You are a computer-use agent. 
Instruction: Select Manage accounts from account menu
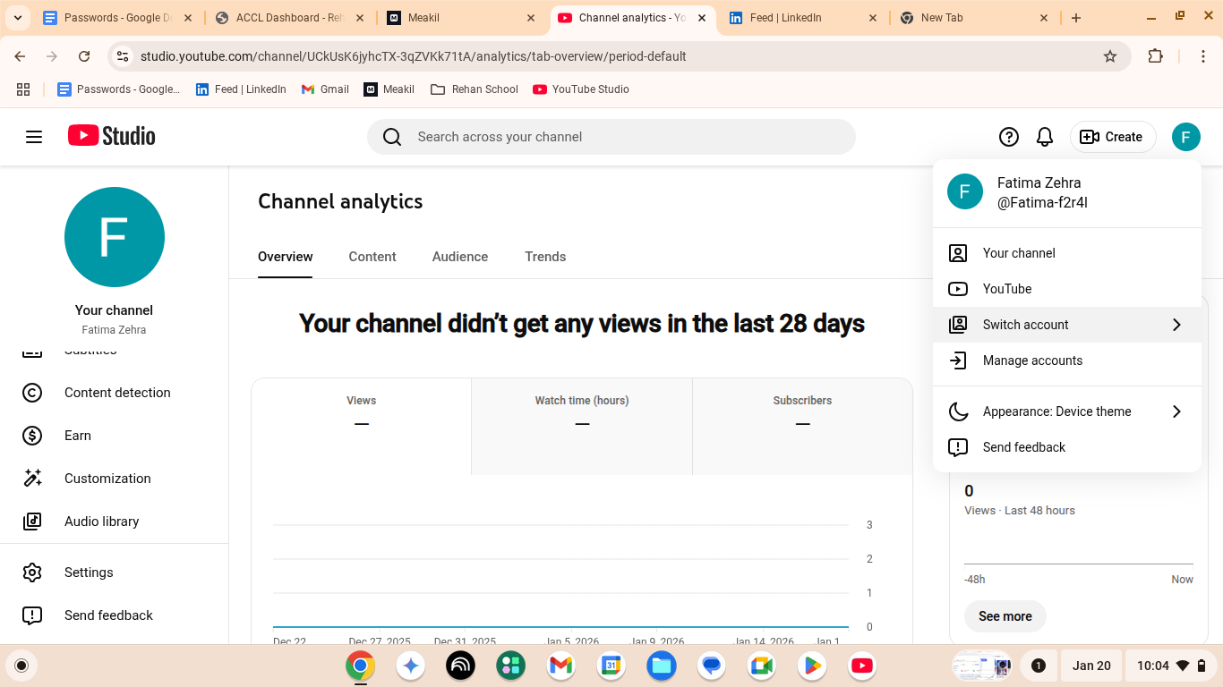pyautogui.click(x=1032, y=360)
